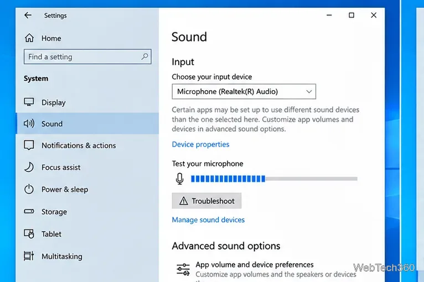Open the Multitasking settings page
Image resolution: width=424 pixels, height=282 pixels.
click(87, 256)
